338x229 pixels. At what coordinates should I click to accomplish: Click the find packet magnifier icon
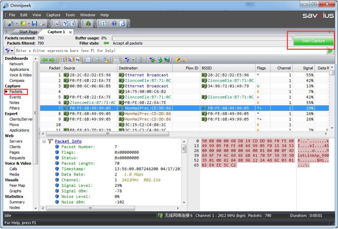point(98,60)
